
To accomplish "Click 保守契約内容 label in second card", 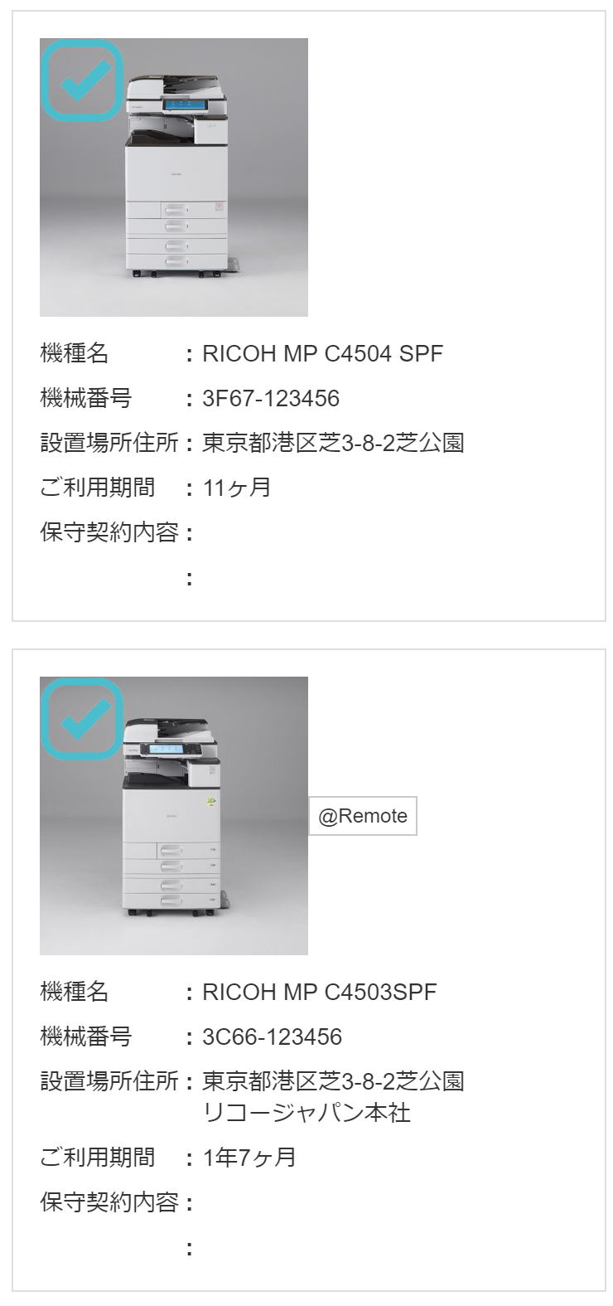I will tap(109, 1202).
